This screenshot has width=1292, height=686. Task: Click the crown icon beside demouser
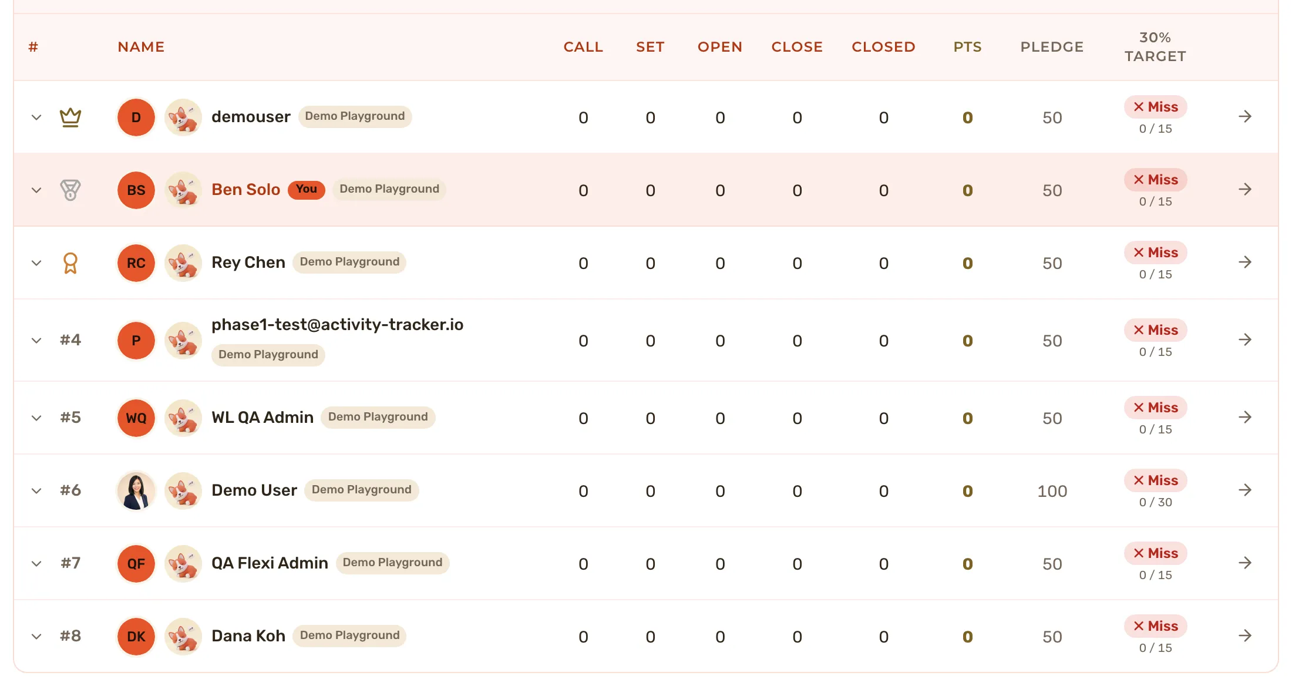coord(70,117)
